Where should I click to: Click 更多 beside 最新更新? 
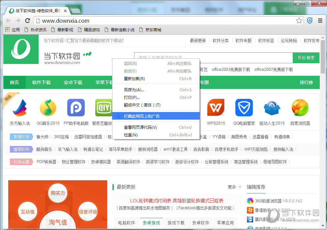pyautogui.click(x=232, y=187)
